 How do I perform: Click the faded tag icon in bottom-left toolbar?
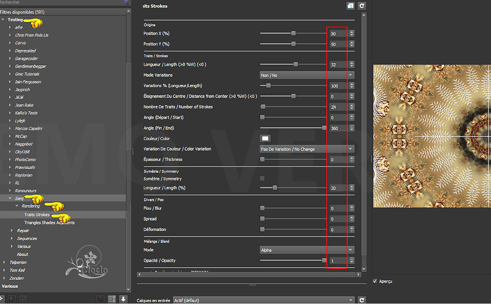12,299
